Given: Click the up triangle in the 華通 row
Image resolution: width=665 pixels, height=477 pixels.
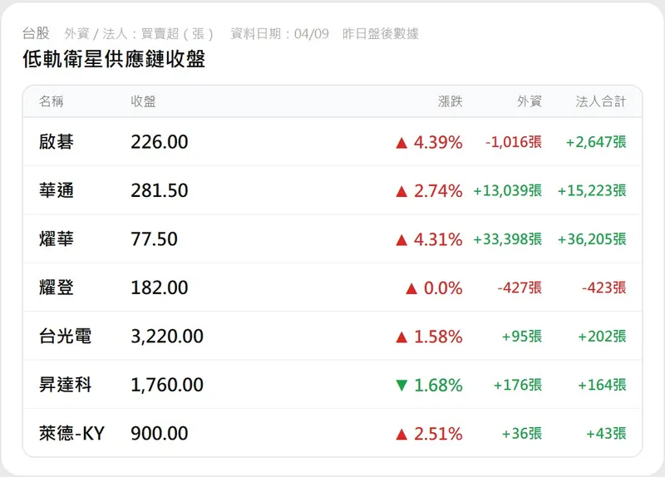Looking at the screenshot, I should coord(401,191).
